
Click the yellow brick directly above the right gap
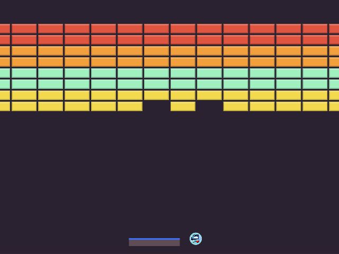209,95
